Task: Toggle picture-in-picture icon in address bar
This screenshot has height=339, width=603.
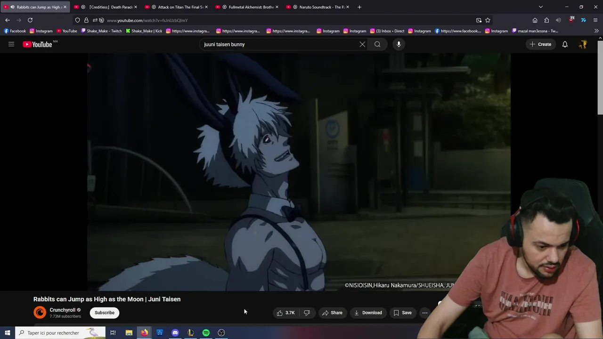Action: click(x=479, y=20)
